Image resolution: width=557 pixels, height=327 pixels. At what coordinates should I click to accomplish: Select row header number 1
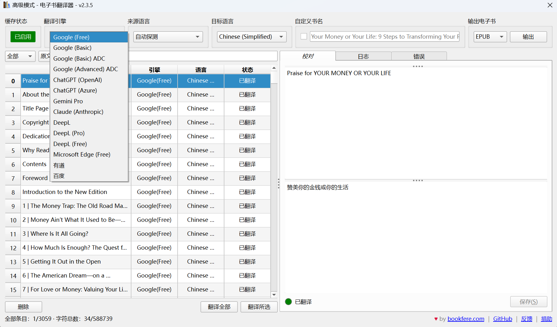13,95
